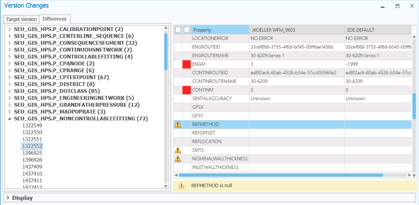Switch to the Target Version tab
This screenshot has width=419, height=205.
pos(21,19)
